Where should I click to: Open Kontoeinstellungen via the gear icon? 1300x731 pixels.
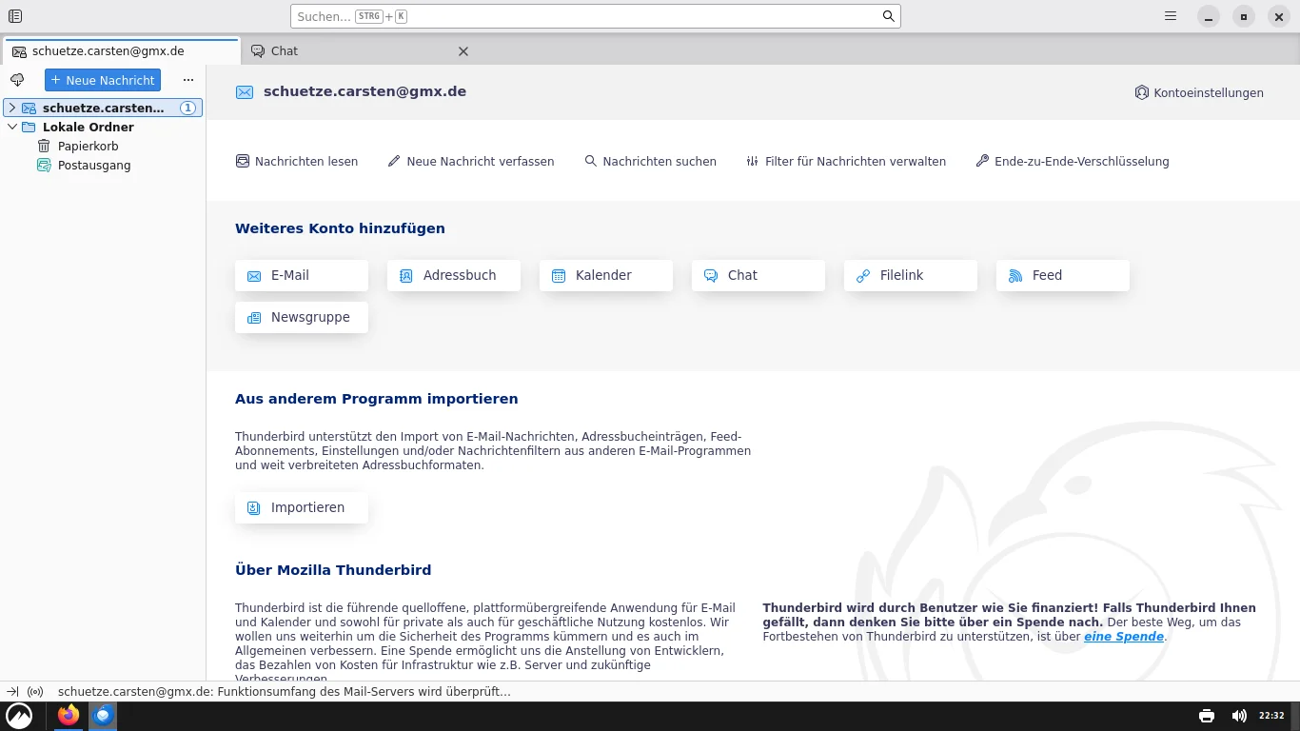pos(1141,92)
